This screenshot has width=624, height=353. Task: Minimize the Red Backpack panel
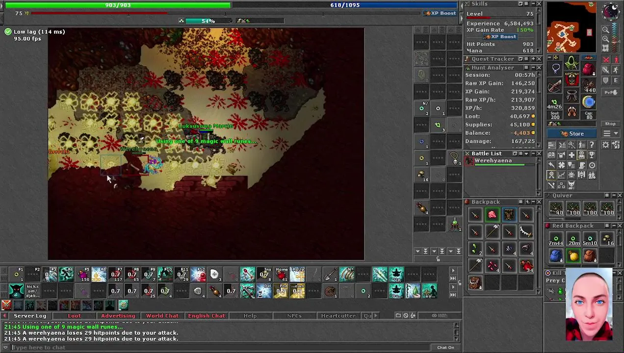point(614,226)
